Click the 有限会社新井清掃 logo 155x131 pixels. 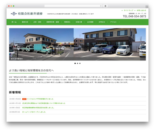(27, 14)
